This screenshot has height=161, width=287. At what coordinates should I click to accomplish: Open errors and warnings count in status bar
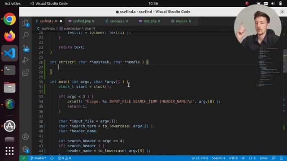tap(65, 158)
